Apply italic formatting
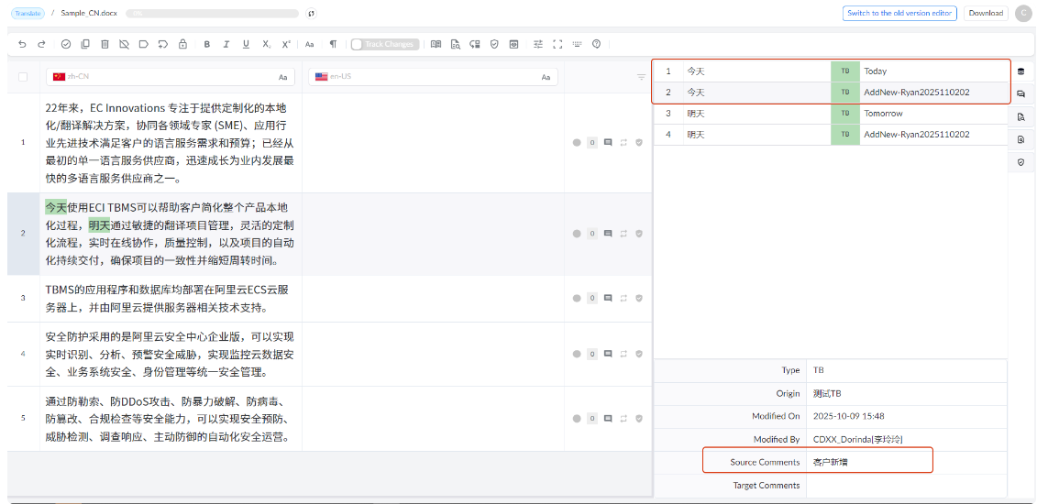Viewport: 1037px width, 504px height. [226, 44]
